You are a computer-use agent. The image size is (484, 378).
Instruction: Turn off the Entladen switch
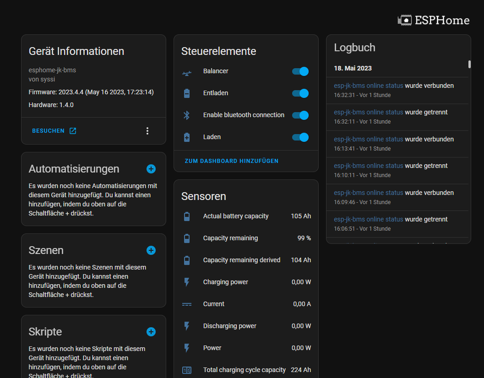[x=300, y=93]
